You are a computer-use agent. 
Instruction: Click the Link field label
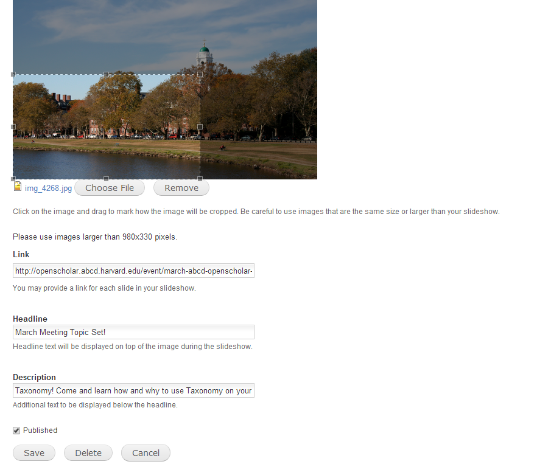pos(21,255)
